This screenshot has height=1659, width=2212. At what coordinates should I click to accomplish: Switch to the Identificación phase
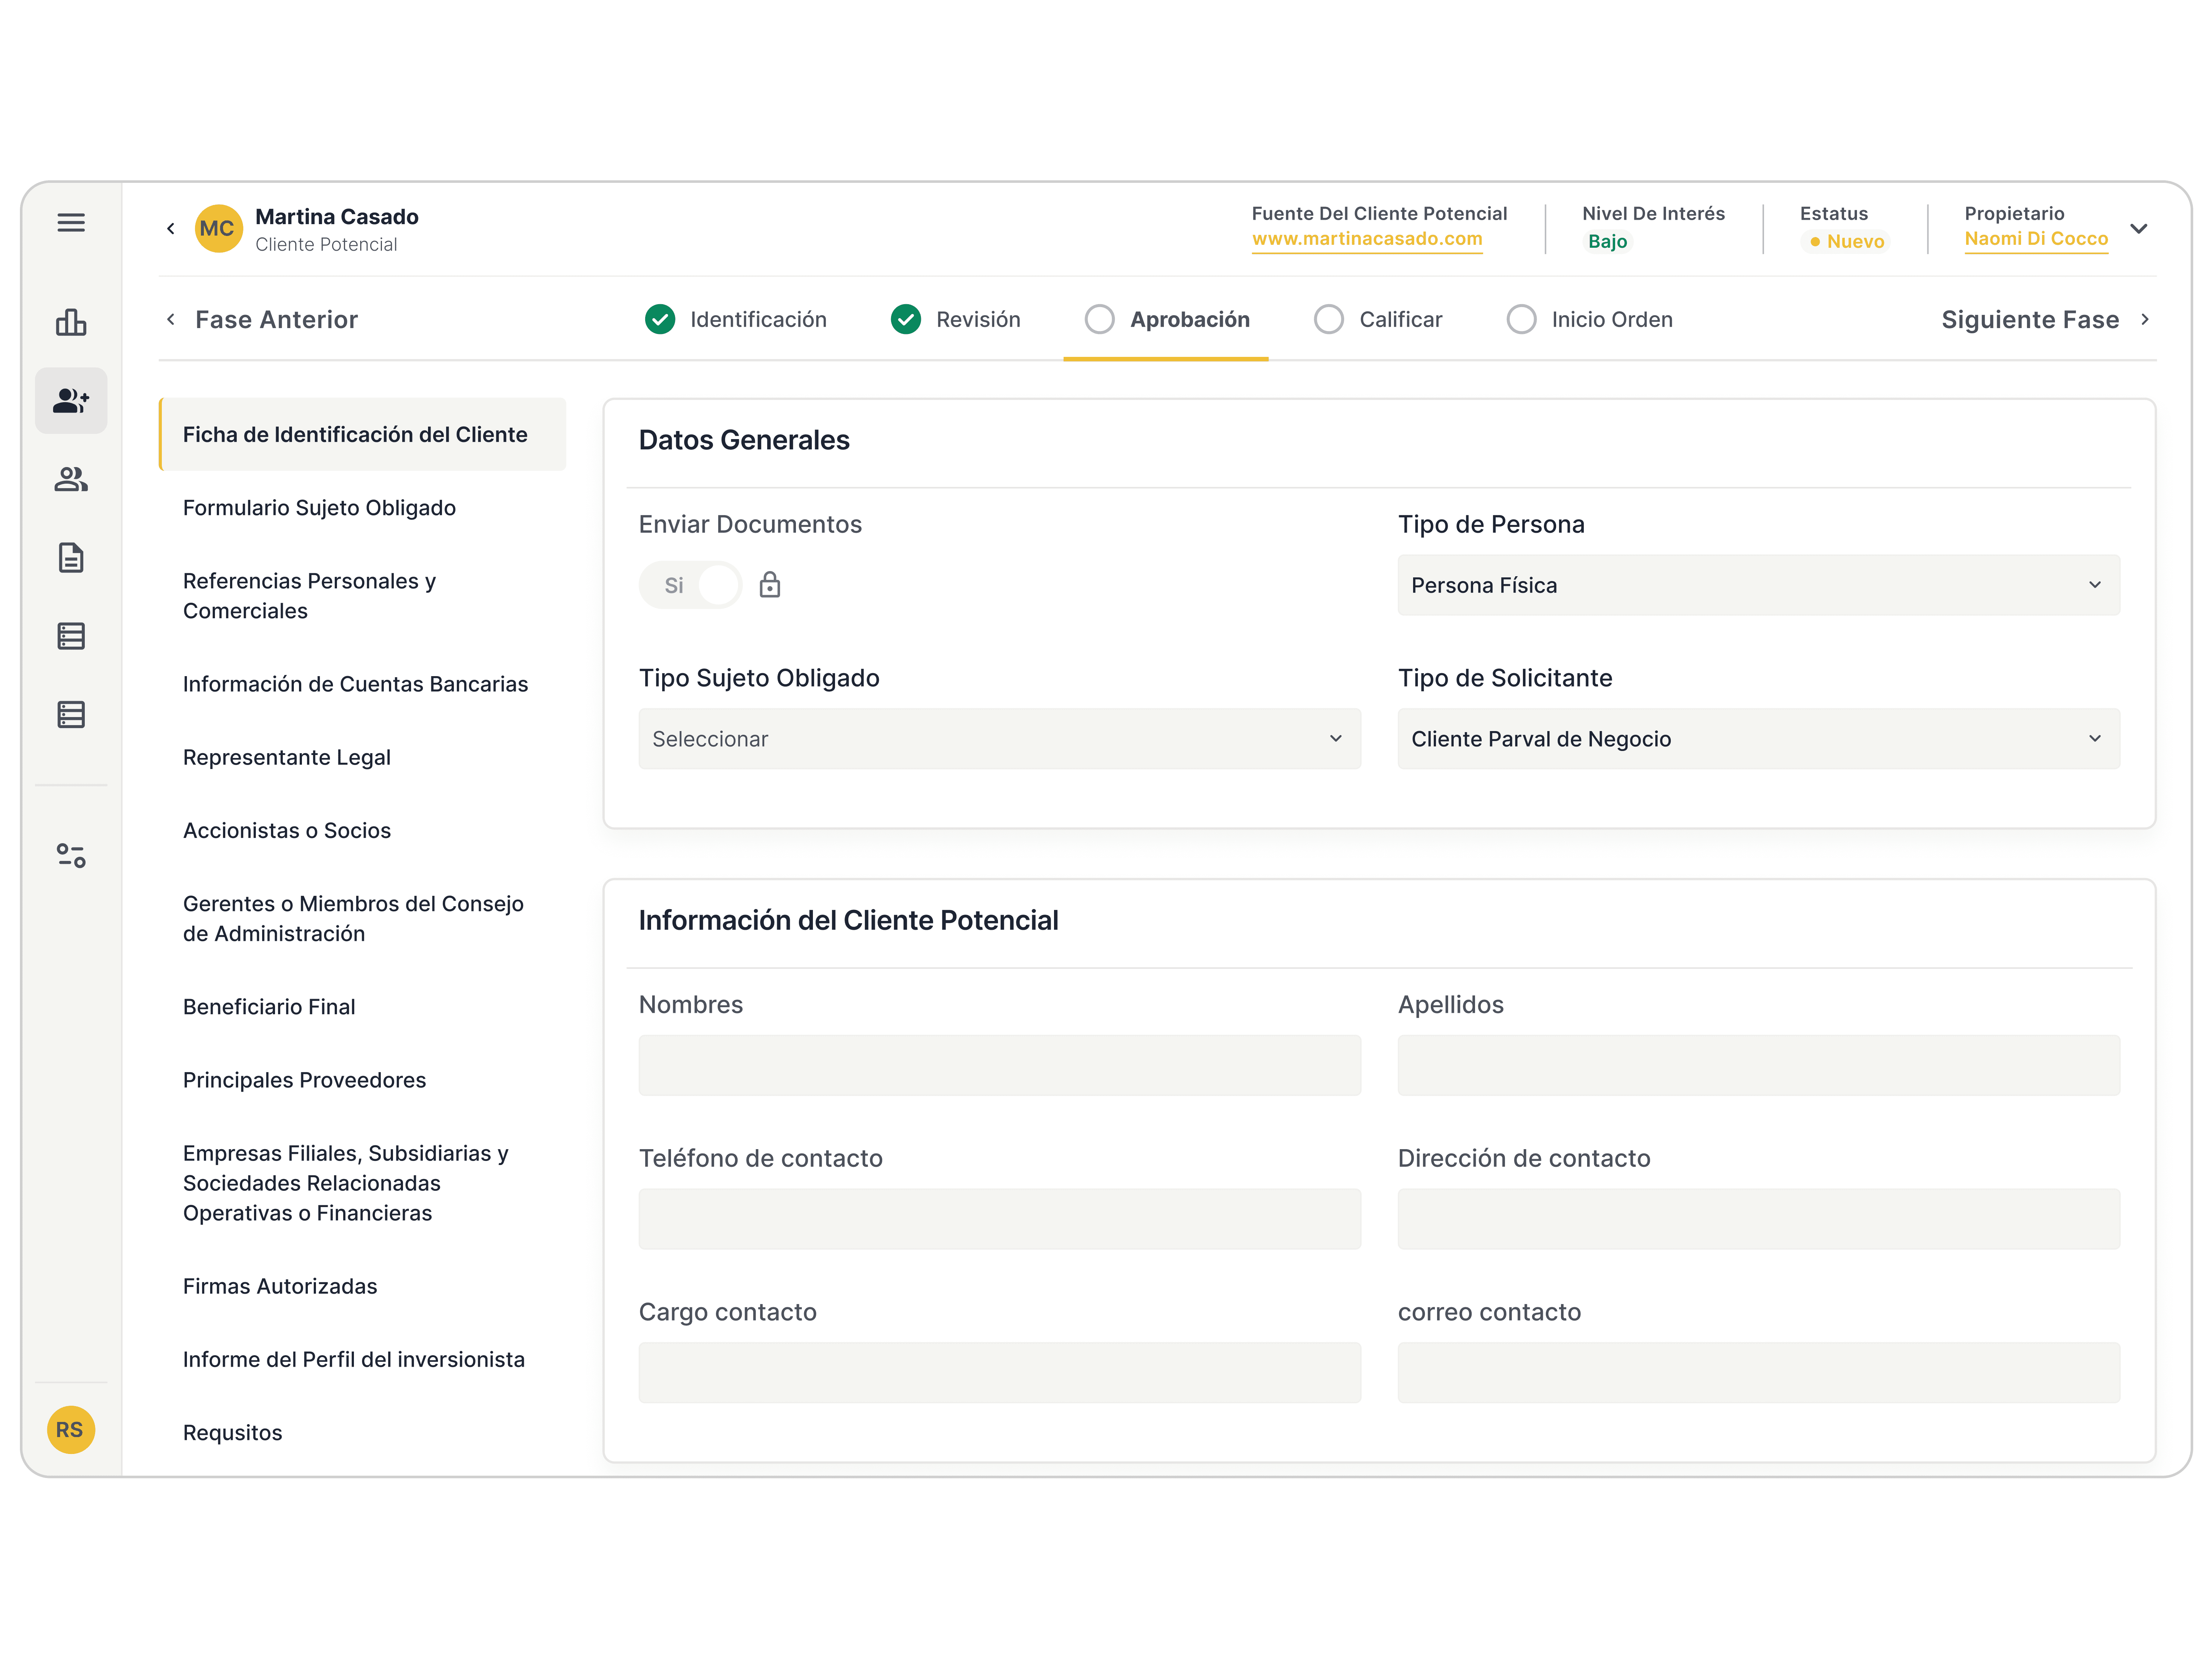(736, 320)
